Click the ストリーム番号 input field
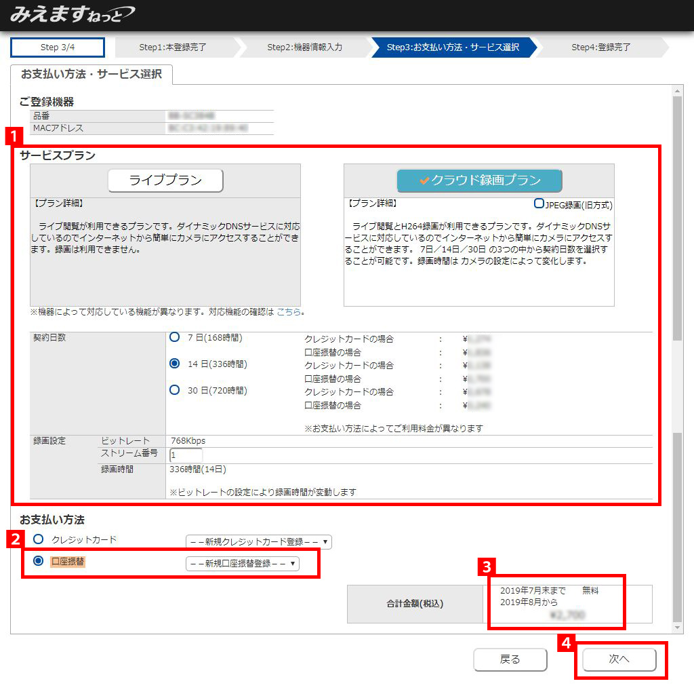 click(x=186, y=455)
